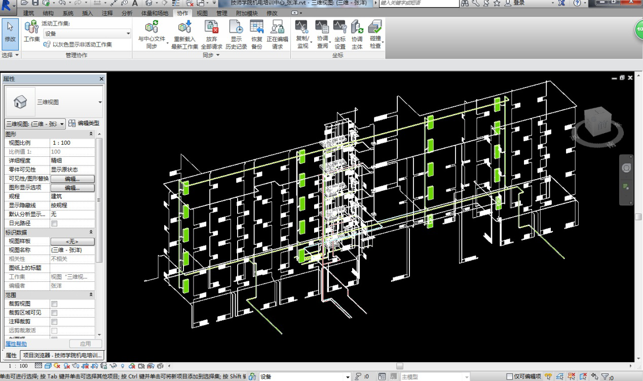Enable the 裁剪视图 checkbox
Image resolution: width=643 pixels, height=381 pixels.
[x=54, y=304]
